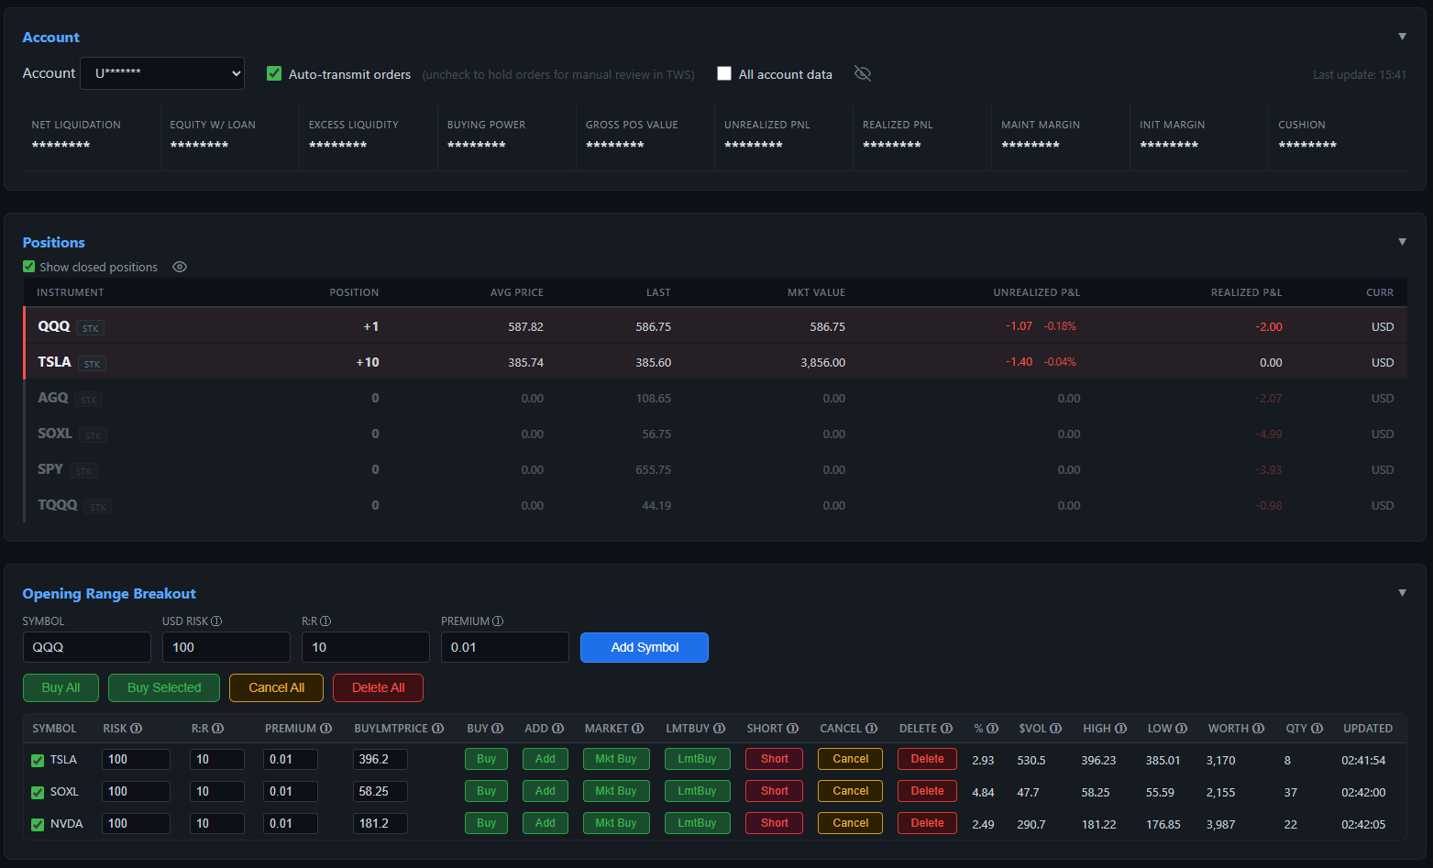This screenshot has width=1433, height=868.
Task: Click info icon in $VOL column header
Action: (1056, 729)
